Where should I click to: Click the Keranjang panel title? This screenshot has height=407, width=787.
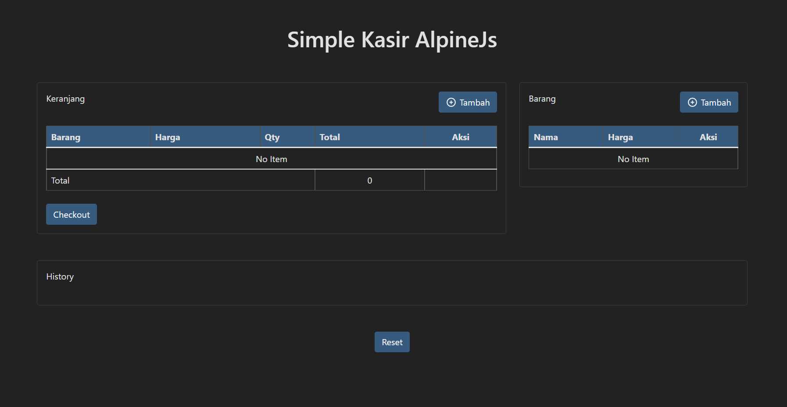65,99
